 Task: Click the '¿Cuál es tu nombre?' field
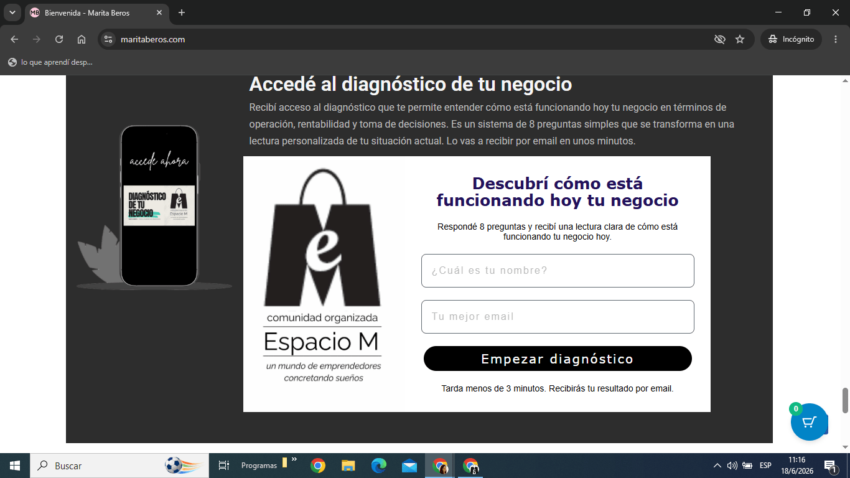click(x=558, y=271)
